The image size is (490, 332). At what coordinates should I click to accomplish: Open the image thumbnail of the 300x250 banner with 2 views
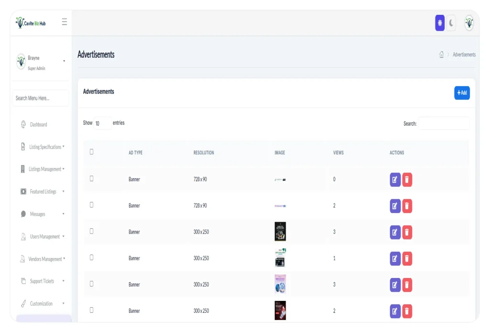pyautogui.click(x=280, y=311)
